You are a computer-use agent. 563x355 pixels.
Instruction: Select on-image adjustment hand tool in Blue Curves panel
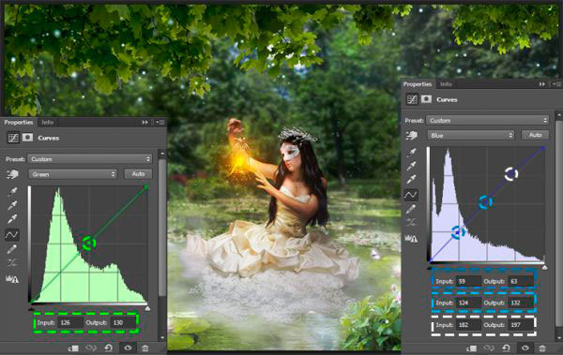(x=412, y=135)
